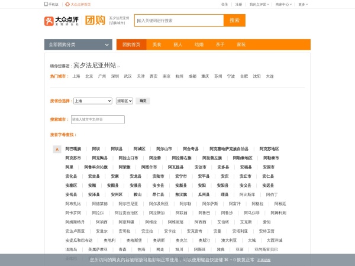Viewport: 355px width, 266px height.
Task: Expand the 全部团购分类 category menu
Action: (x=78, y=44)
